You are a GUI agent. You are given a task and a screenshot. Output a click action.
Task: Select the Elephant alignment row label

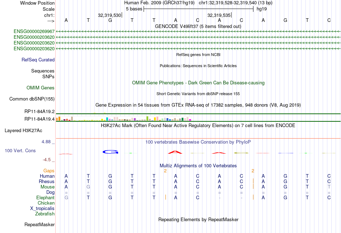click(45, 198)
